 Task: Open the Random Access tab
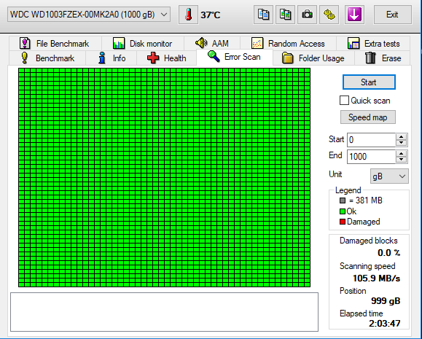click(x=288, y=43)
